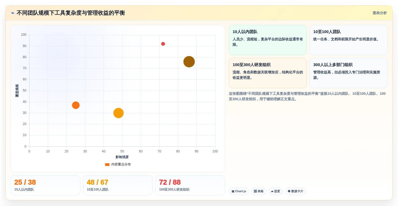Image resolution: width=398 pixels, height=206 pixels.
Task: Click the x-axis tick label 50
Action: pyautogui.click(x=122, y=151)
